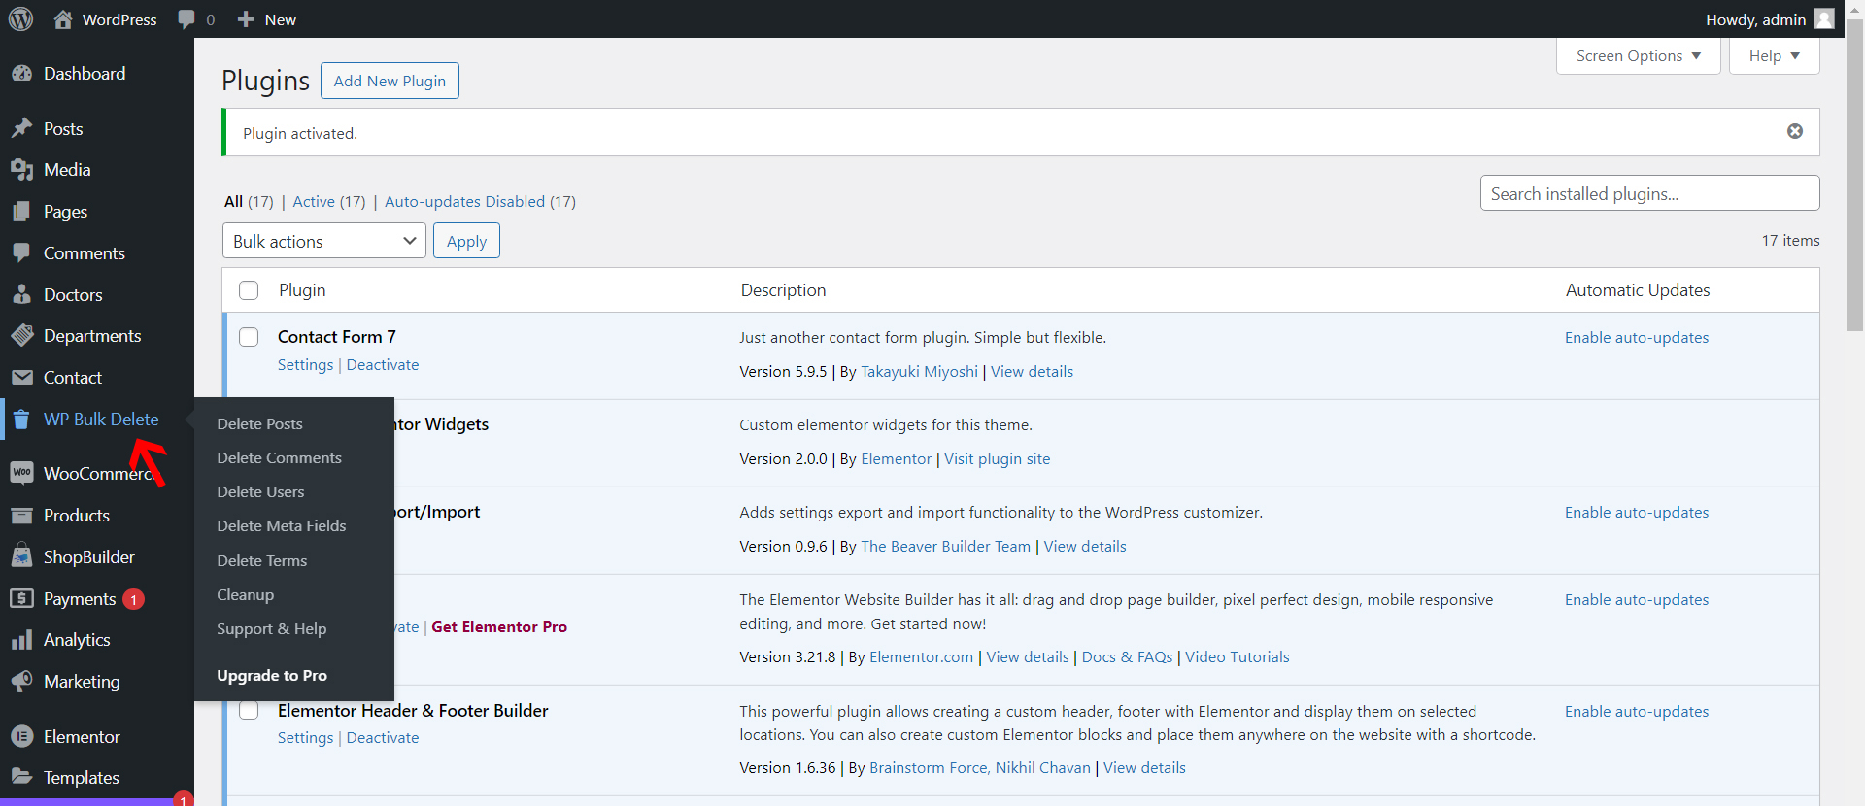Select Delete Meta Fields submenu item

[282, 526]
